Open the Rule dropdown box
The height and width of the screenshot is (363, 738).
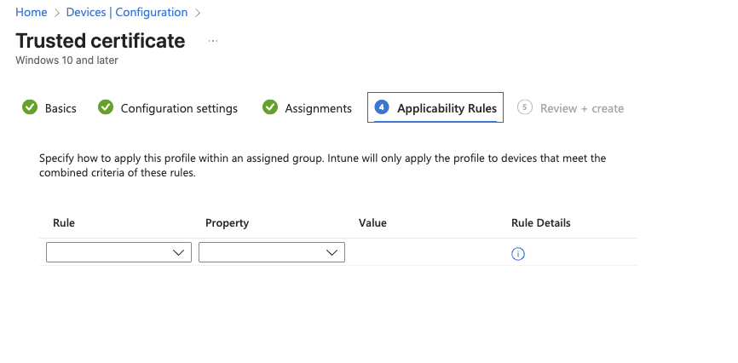pyautogui.click(x=118, y=252)
